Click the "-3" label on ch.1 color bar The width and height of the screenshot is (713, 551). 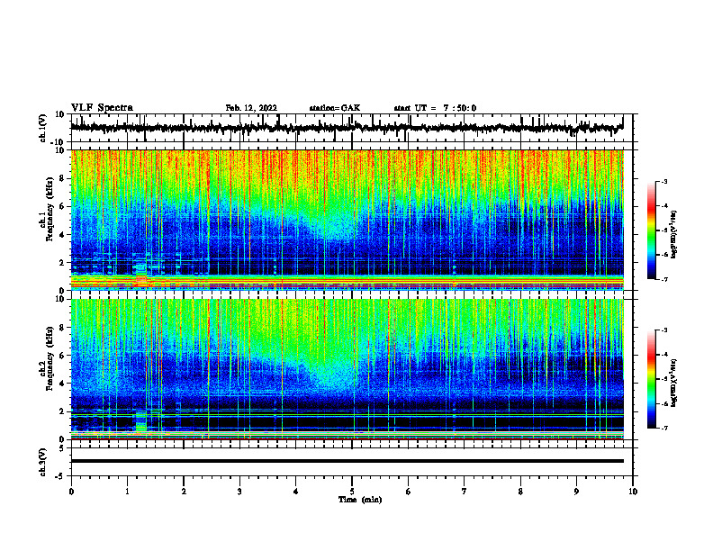point(664,182)
